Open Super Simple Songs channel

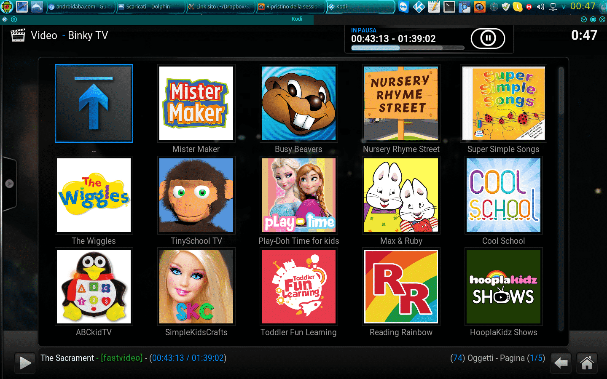(503, 104)
